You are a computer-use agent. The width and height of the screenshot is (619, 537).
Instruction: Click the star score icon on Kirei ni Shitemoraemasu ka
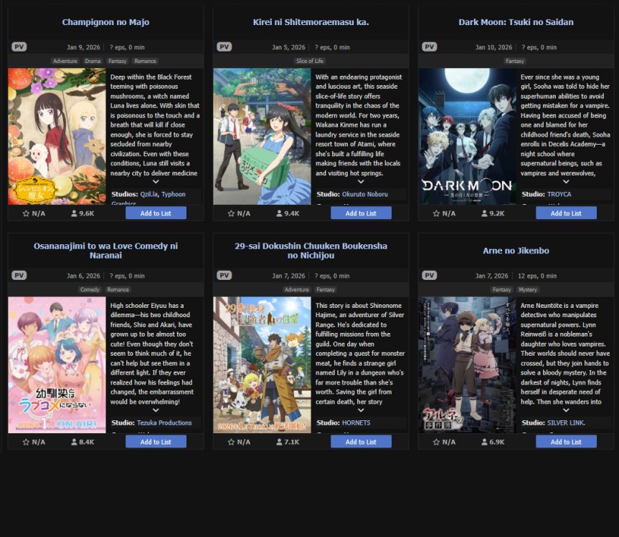coord(231,213)
